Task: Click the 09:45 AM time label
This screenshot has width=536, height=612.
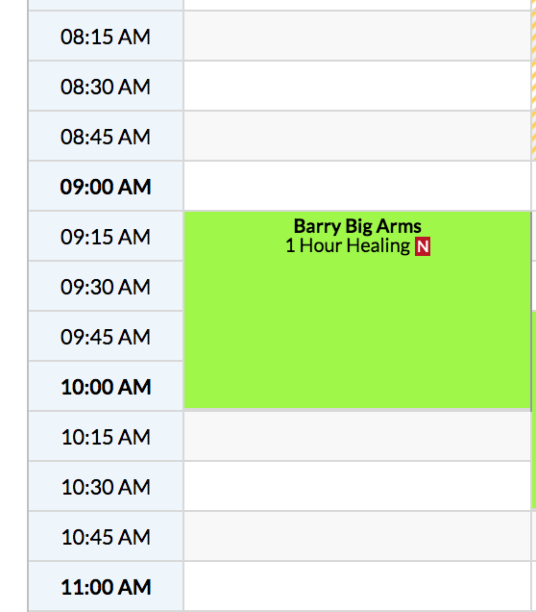Action: coord(105,337)
